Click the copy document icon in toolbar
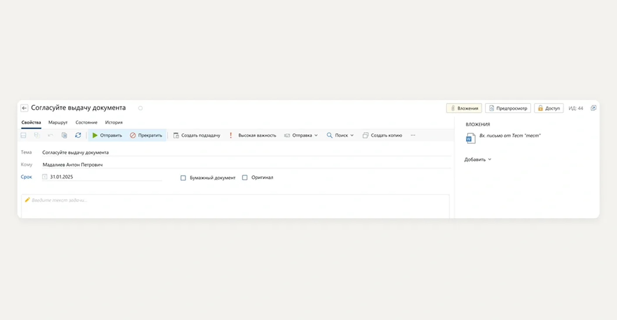The width and height of the screenshot is (617, 320). (x=64, y=135)
